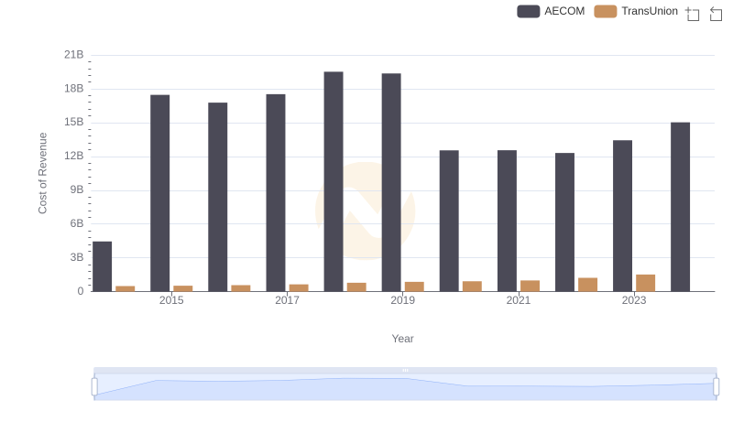Toggle the AECOM series in legend
The width and height of the screenshot is (733, 422).
[551, 11]
